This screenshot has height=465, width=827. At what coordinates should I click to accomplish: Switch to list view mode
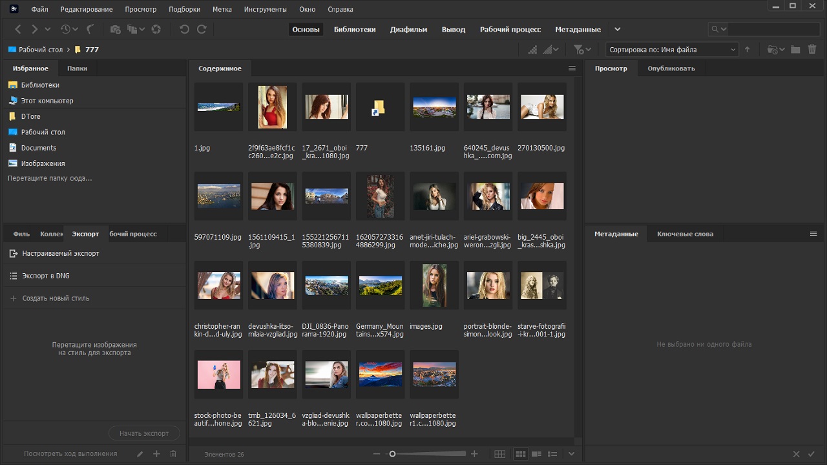click(552, 454)
